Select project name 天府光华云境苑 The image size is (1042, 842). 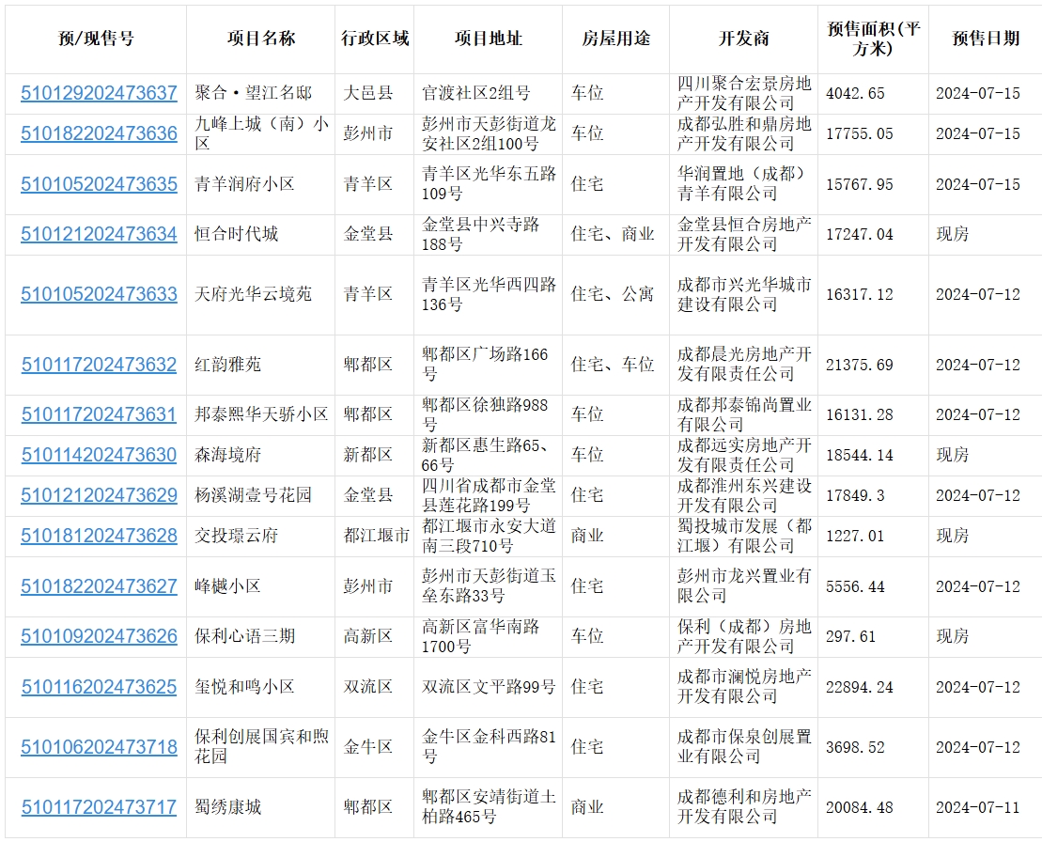tap(253, 294)
